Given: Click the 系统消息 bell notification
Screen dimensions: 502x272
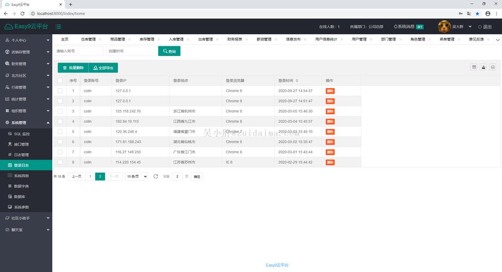Looking at the screenshot, I should 408,27.
